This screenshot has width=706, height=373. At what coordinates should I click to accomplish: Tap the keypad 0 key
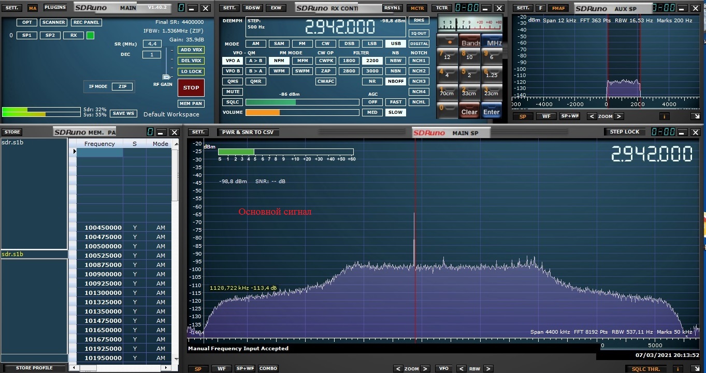447,110
